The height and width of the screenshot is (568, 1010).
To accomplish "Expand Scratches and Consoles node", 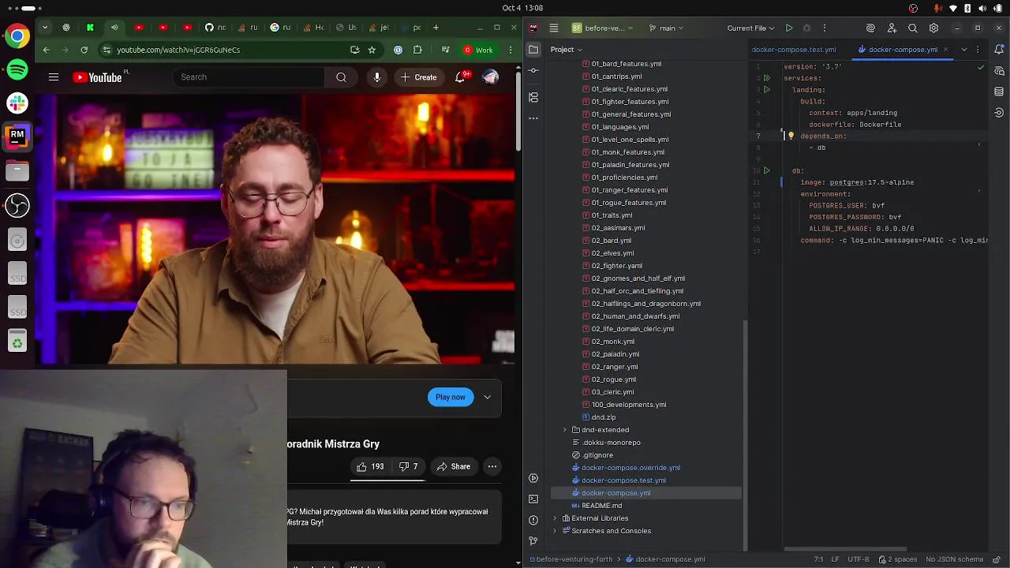I will 555,531.
